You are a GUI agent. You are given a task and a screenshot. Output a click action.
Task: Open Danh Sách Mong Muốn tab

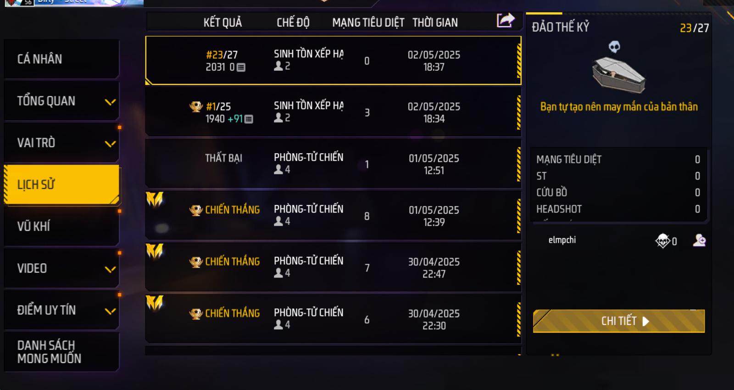point(61,352)
